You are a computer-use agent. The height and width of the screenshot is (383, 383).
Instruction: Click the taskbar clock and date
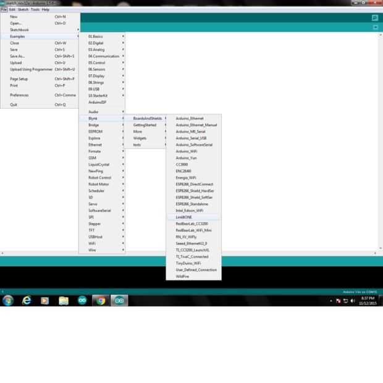pyautogui.click(x=368, y=301)
